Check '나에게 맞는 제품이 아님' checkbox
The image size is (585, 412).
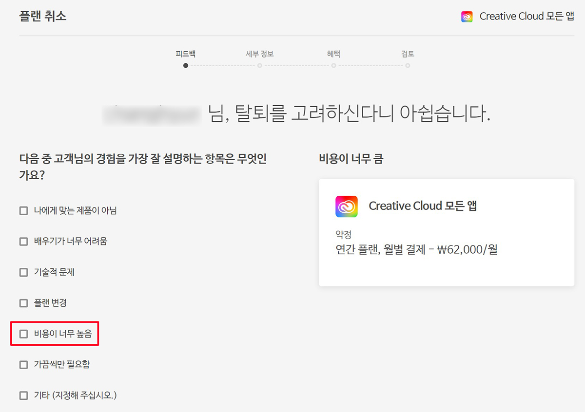click(23, 211)
